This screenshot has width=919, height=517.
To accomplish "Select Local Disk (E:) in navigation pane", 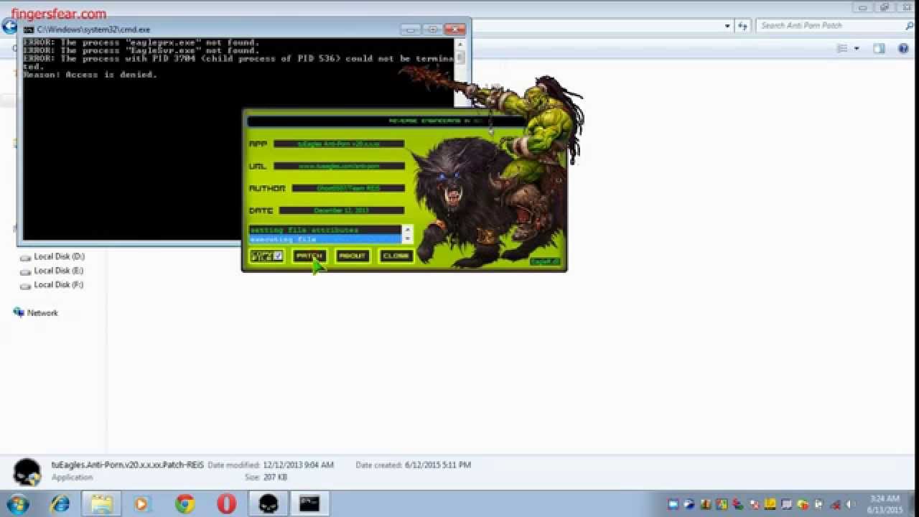I will pos(59,271).
